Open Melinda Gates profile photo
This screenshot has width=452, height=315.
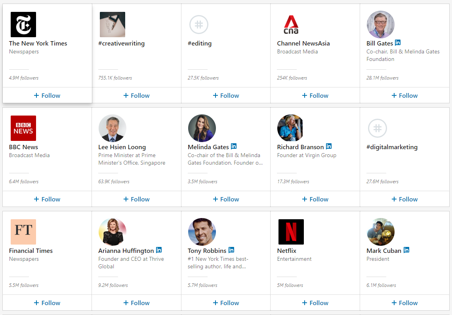(202, 128)
